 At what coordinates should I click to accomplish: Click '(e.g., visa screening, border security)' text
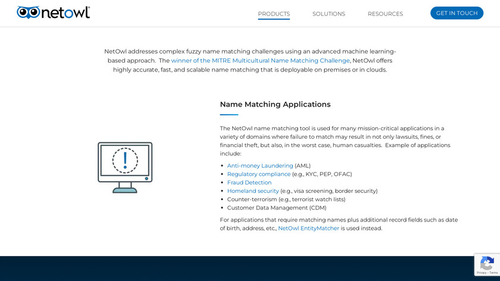329,191
